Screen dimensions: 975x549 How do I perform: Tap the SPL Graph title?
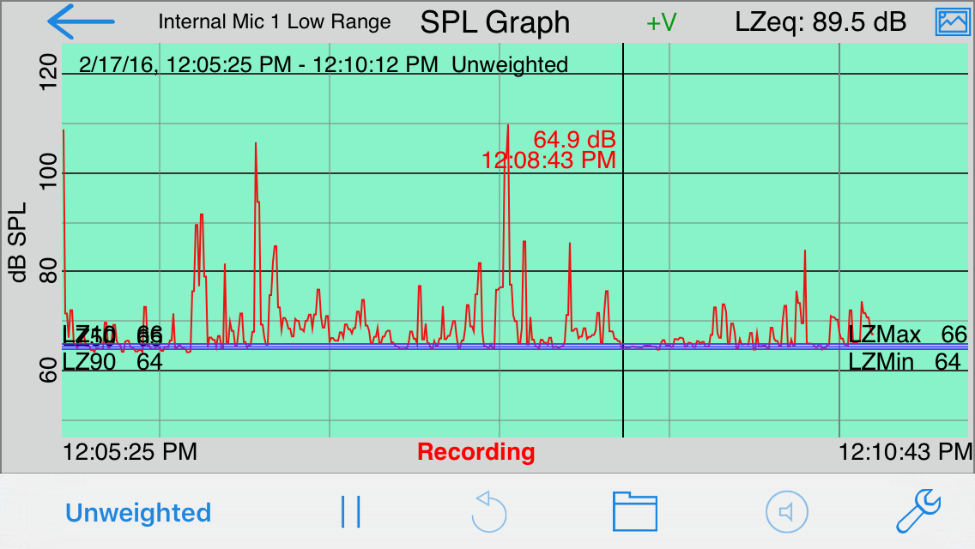[x=495, y=23]
